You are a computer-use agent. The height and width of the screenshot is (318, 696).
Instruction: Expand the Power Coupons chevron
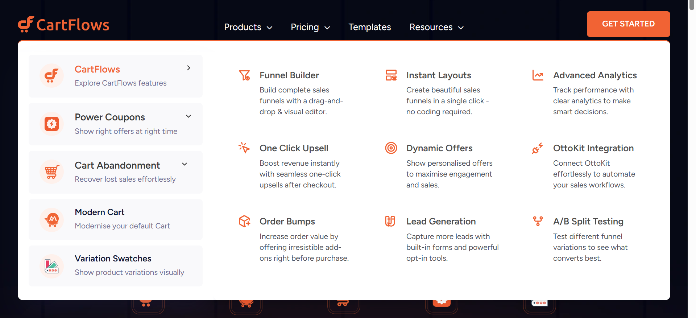pyautogui.click(x=188, y=116)
